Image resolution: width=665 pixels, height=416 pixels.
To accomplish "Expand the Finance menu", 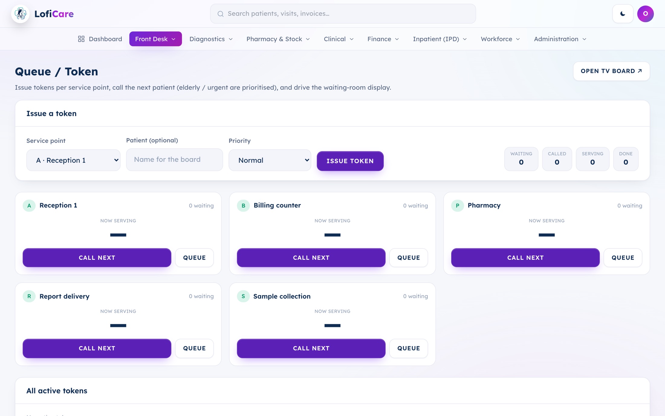I will (383, 39).
